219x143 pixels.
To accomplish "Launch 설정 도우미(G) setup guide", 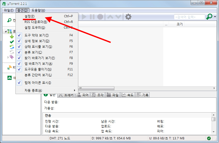I will (x=47, y=28).
